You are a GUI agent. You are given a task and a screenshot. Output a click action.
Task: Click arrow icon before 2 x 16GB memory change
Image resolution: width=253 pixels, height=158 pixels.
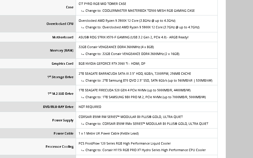[83, 54]
